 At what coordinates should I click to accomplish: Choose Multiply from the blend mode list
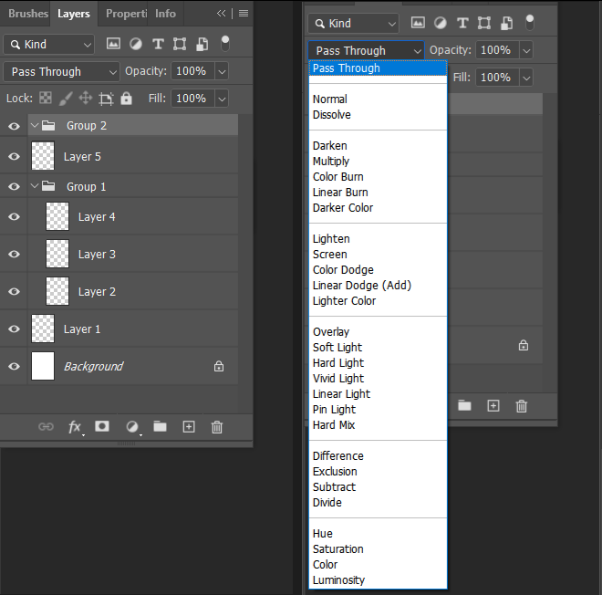coord(331,162)
